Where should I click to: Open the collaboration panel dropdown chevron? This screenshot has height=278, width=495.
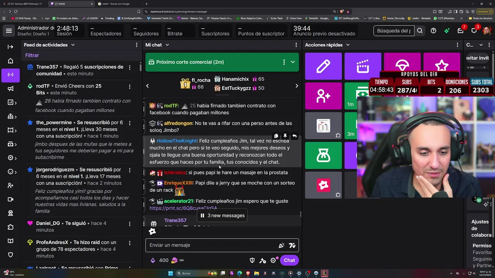click(481, 45)
